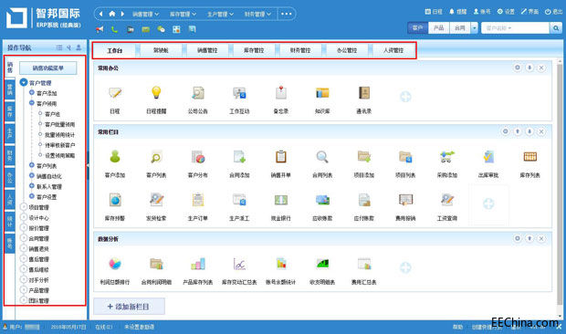Open the 销售管理 dropdown menu
This screenshot has height=334, width=566.
point(146,14)
